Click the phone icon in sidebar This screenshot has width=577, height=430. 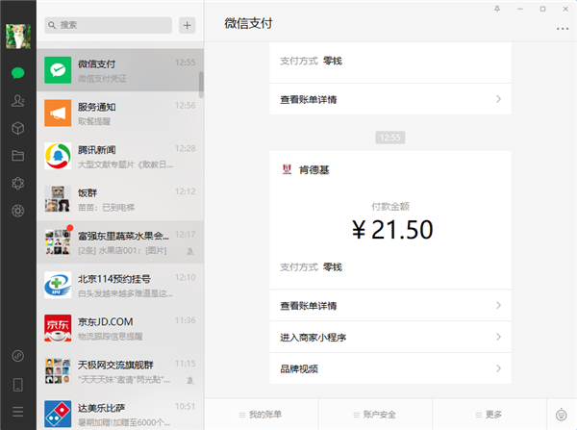(x=17, y=385)
